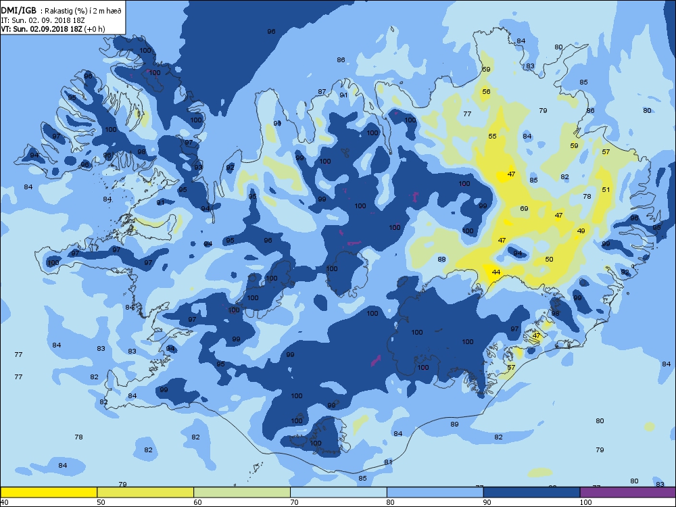The width and height of the screenshot is (676, 507).
Task: Select the light blue 70–80 legend swatch
Action: click(x=339, y=492)
